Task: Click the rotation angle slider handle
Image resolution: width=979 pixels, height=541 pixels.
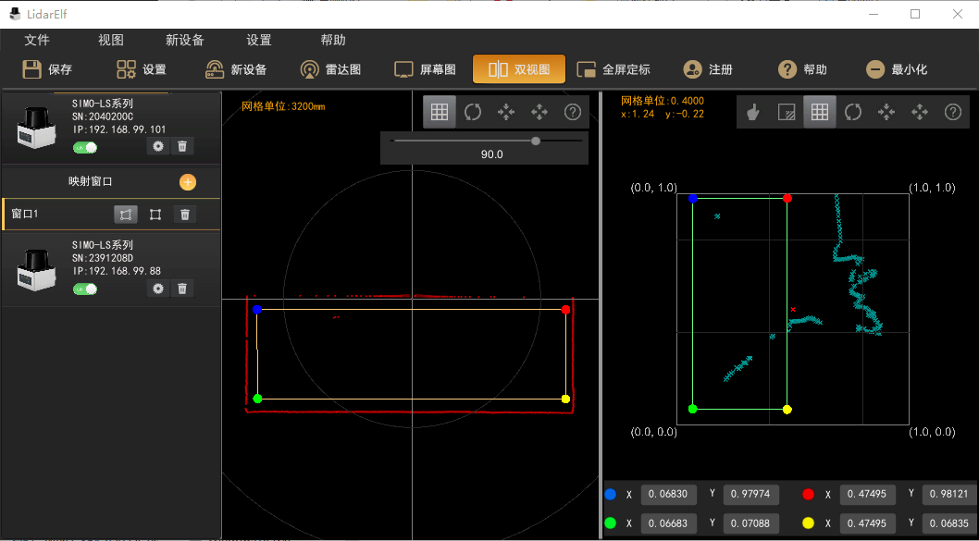Action: [x=536, y=141]
